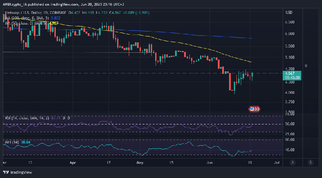322x178 pixels.
Task: Click the TradingView logo at bottom left
Action: [x=18, y=172]
